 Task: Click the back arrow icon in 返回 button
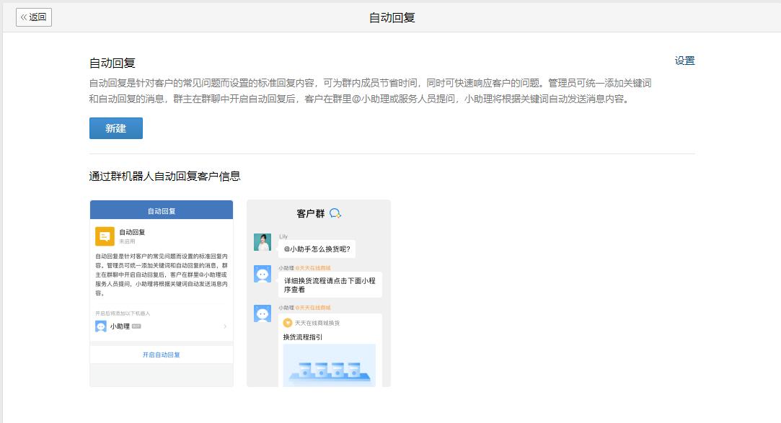click(25, 17)
